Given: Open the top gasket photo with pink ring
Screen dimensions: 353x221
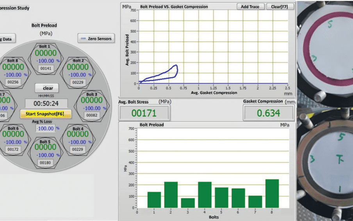Looking at the screenshot, I should pos(325,52).
